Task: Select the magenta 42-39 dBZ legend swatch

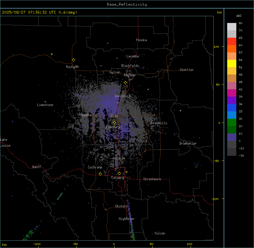Action: point(232,93)
